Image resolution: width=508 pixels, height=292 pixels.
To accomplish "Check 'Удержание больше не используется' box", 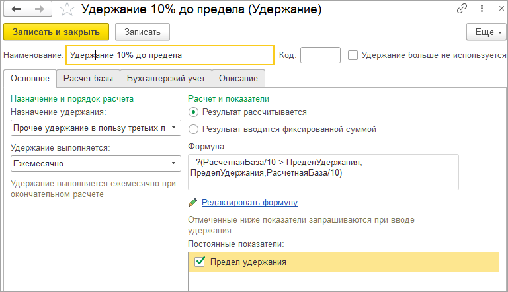I will pyautogui.click(x=353, y=55).
